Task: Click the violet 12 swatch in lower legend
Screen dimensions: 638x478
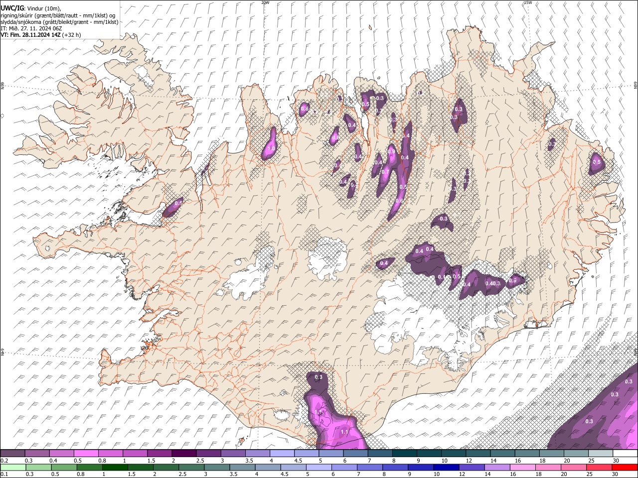Action: (472, 468)
